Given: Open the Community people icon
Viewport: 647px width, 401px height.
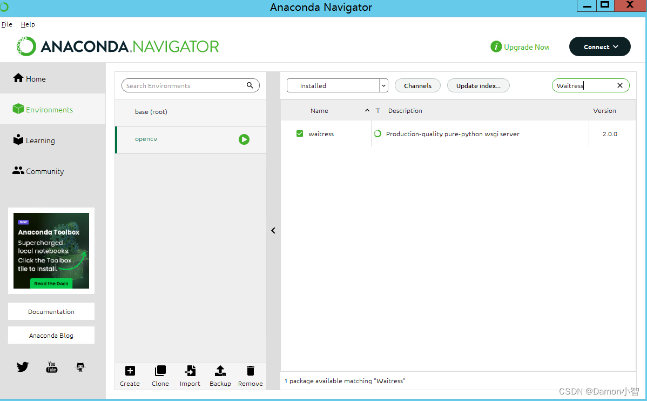Looking at the screenshot, I should (x=18, y=170).
